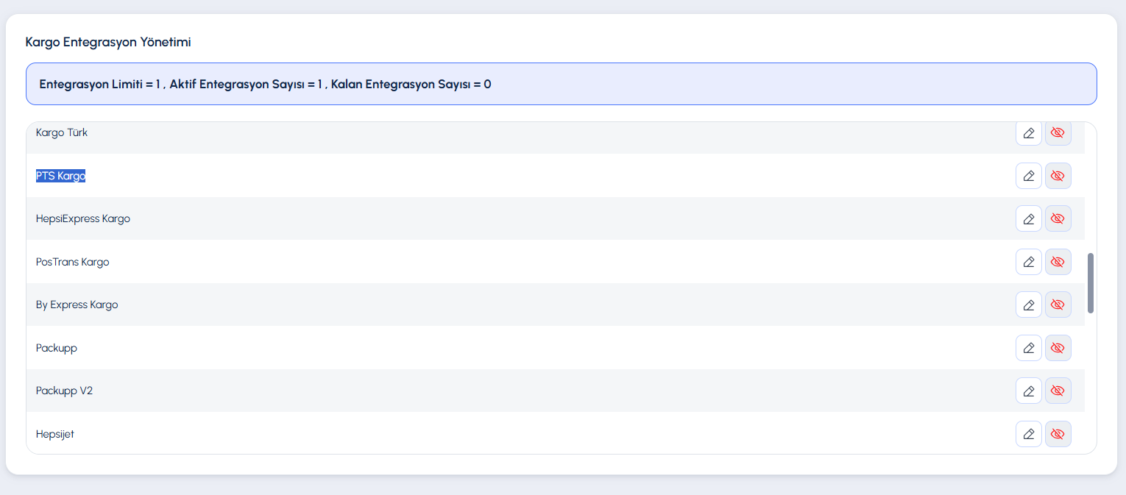
Task: Open edit pencil for Packupp V2
Action: (1029, 391)
